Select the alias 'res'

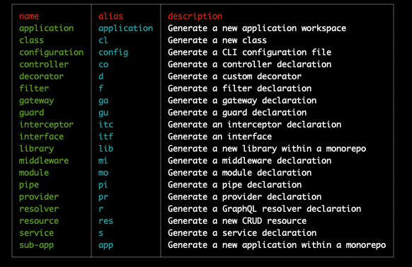(x=106, y=221)
